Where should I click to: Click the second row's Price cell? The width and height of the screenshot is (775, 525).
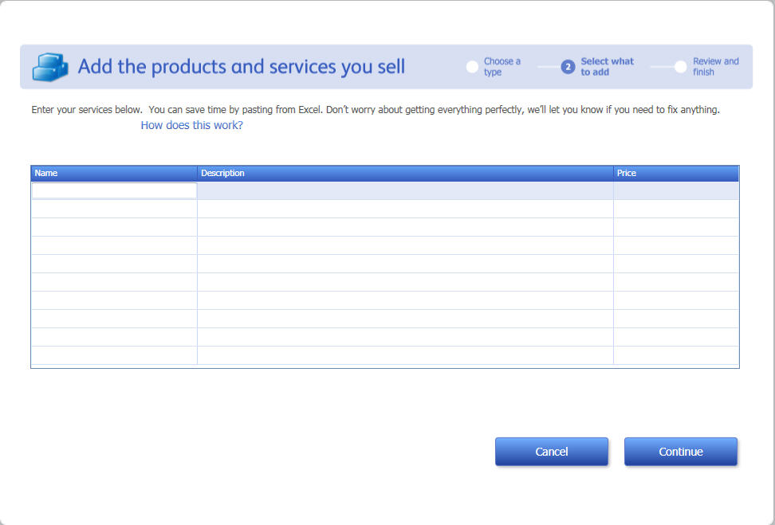[x=675, y=209]
